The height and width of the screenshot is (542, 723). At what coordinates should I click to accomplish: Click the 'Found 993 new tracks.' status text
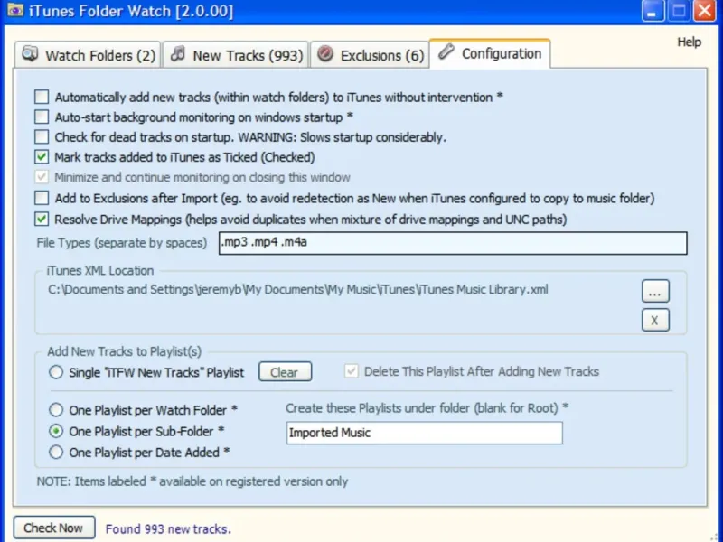pos(168,529)
